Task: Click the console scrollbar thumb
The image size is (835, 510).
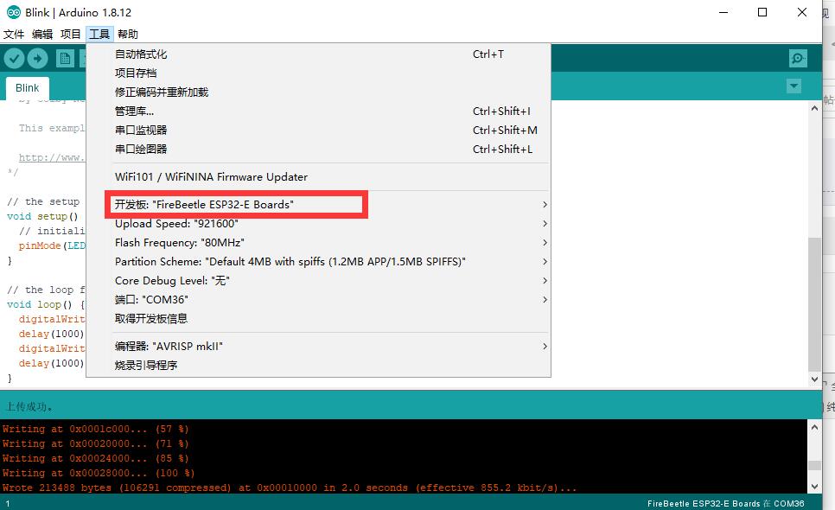Action: [814, 465]
